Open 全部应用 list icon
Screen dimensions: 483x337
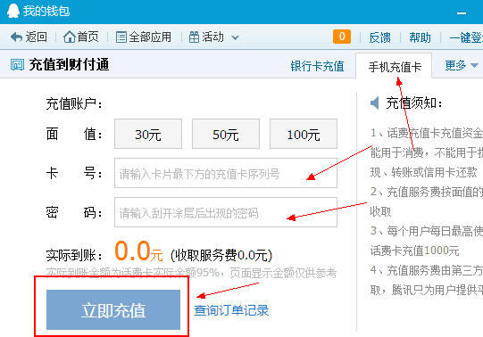pos(121,37)
